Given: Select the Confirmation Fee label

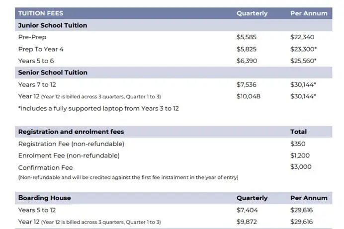Looking at the screenshot, I should click(x=45, y=167).
